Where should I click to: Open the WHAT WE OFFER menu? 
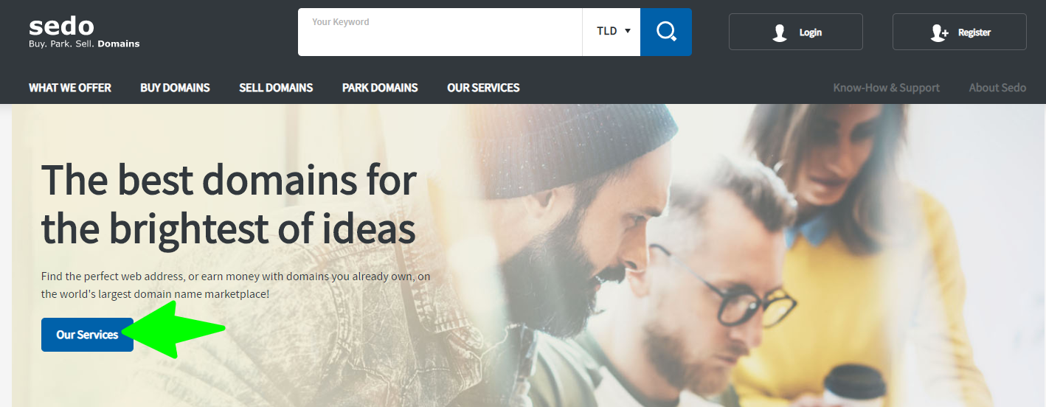(70, 88)
